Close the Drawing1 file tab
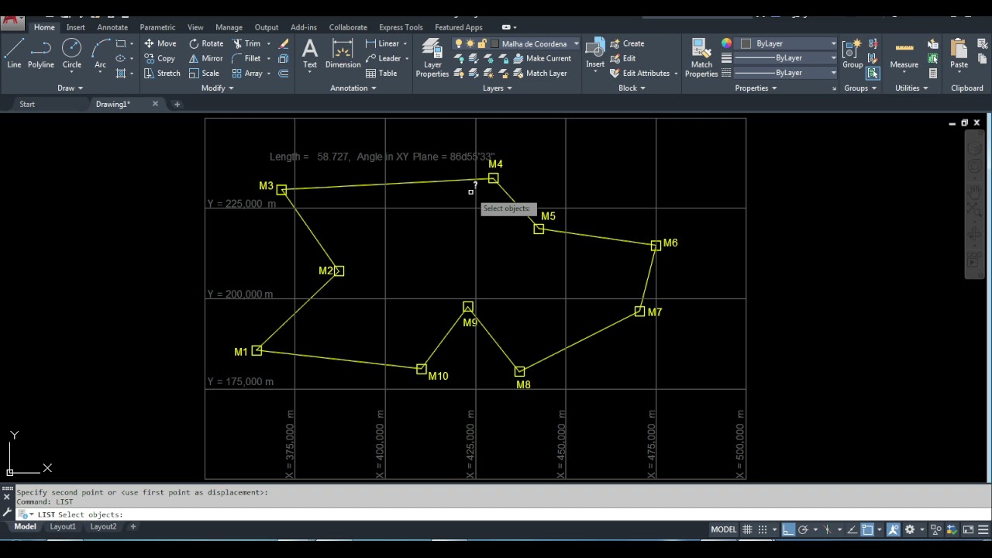Image resolution: width=992 pixels, height=558 pixels. [155, 104]
